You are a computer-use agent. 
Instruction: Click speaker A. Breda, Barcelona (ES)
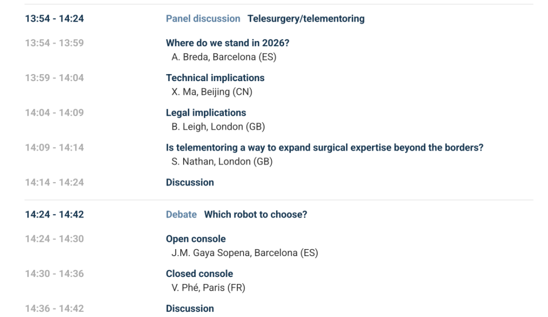pyautogui.click(x=224, y=57)
